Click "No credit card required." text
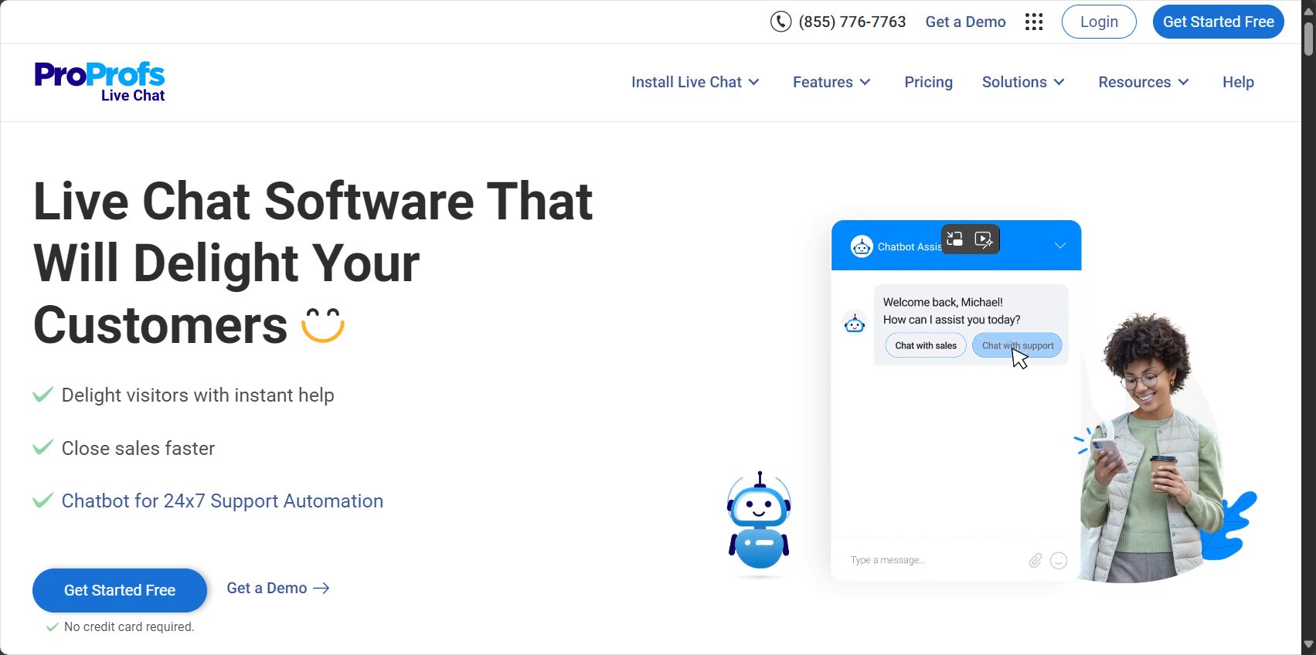Image resolution: width=1316 pixels, height=655 pixels. (129, 626)
